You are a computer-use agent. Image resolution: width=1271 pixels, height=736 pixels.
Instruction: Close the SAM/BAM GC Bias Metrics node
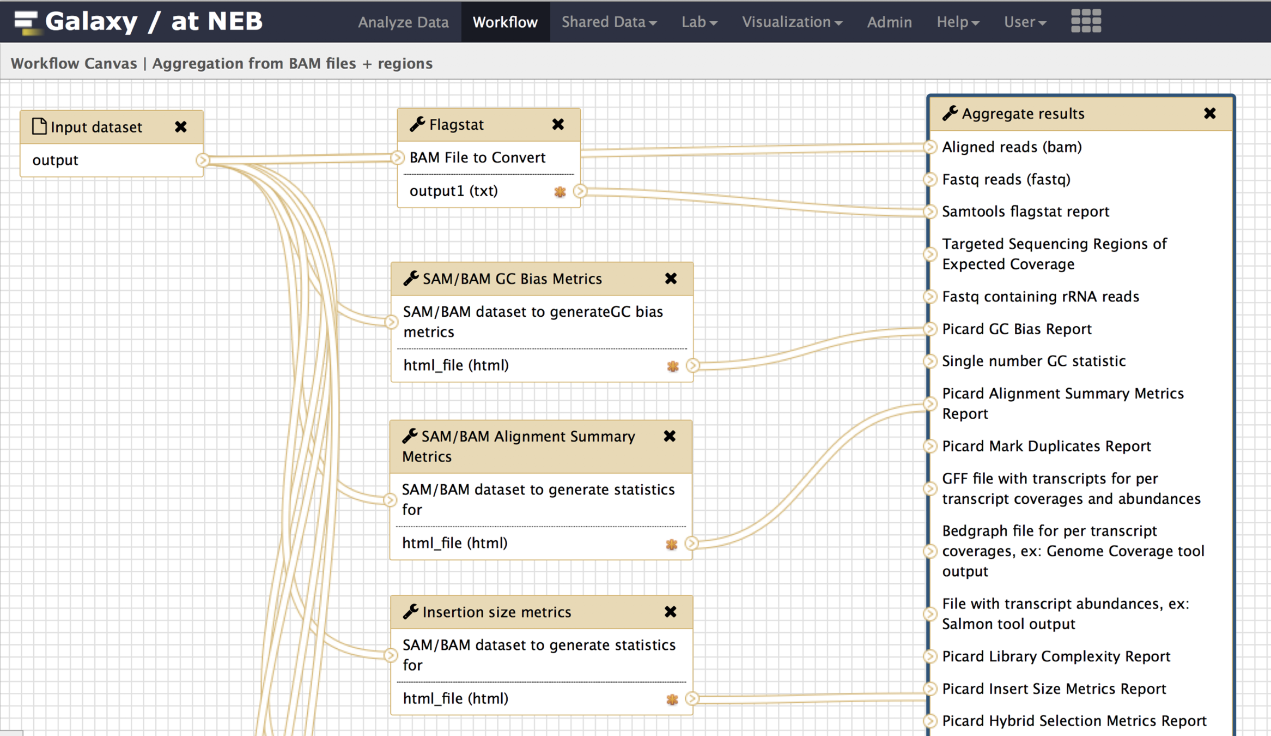coord(671,279)
